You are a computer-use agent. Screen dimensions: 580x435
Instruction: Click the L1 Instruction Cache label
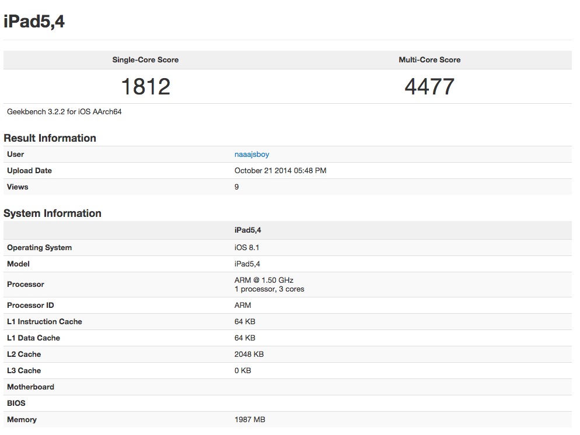(44, 321)
